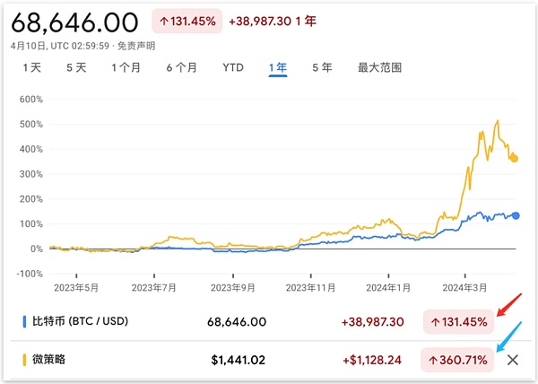Switch to 6 个月 range
This screenshot has height=384, width=538.
coord(182,67)
